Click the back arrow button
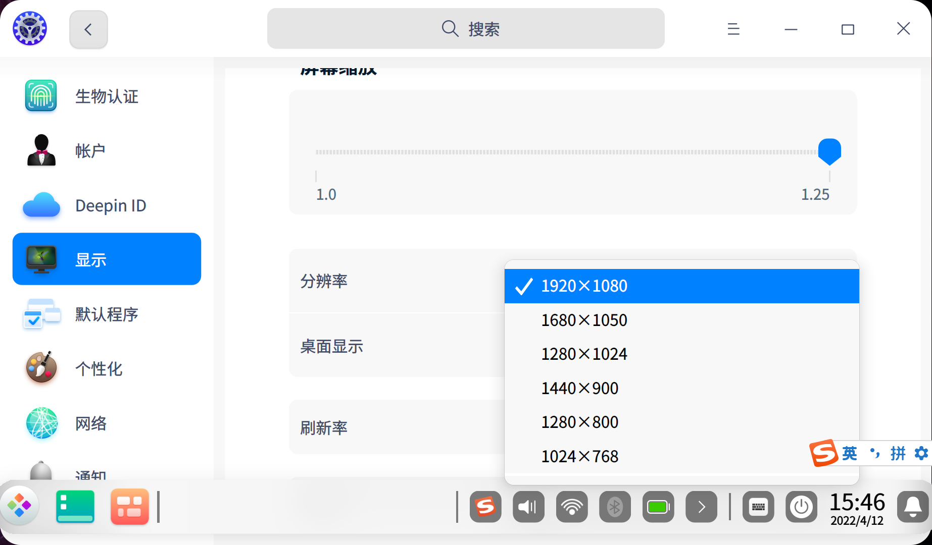The height and width of the screenshot is (545, 932). 88,29
